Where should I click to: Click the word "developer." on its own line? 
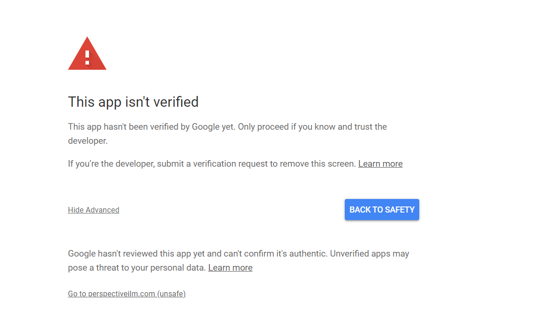click(88, 140)
